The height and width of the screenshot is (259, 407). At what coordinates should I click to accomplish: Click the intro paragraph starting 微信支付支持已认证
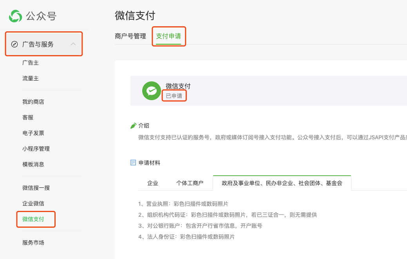click(273, 137)
